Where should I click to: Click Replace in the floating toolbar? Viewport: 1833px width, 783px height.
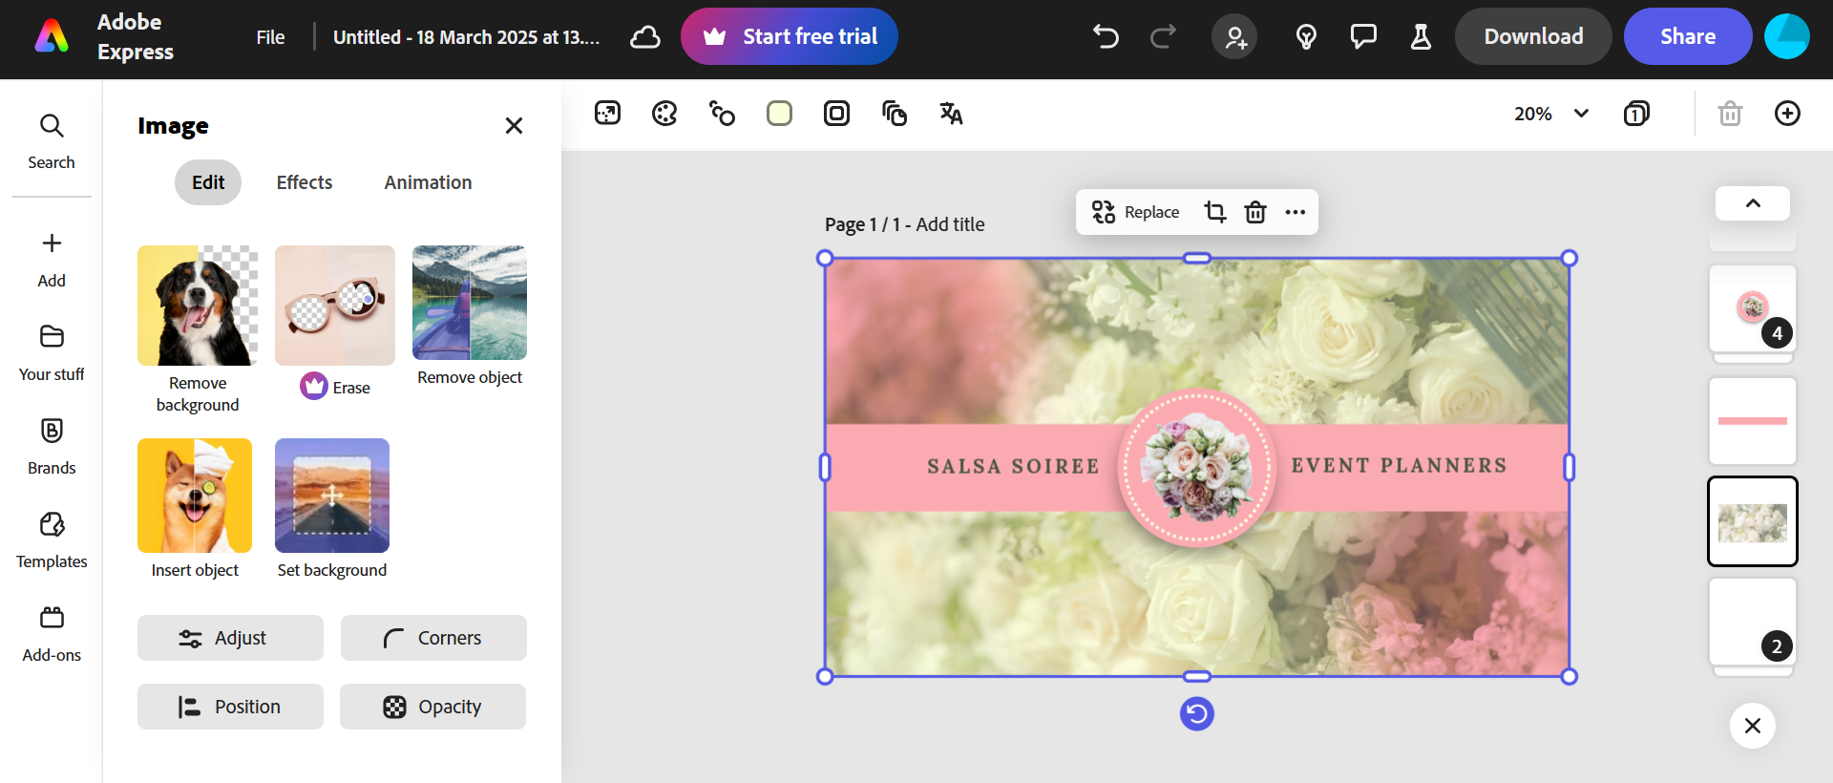(x=1136, y=212)
